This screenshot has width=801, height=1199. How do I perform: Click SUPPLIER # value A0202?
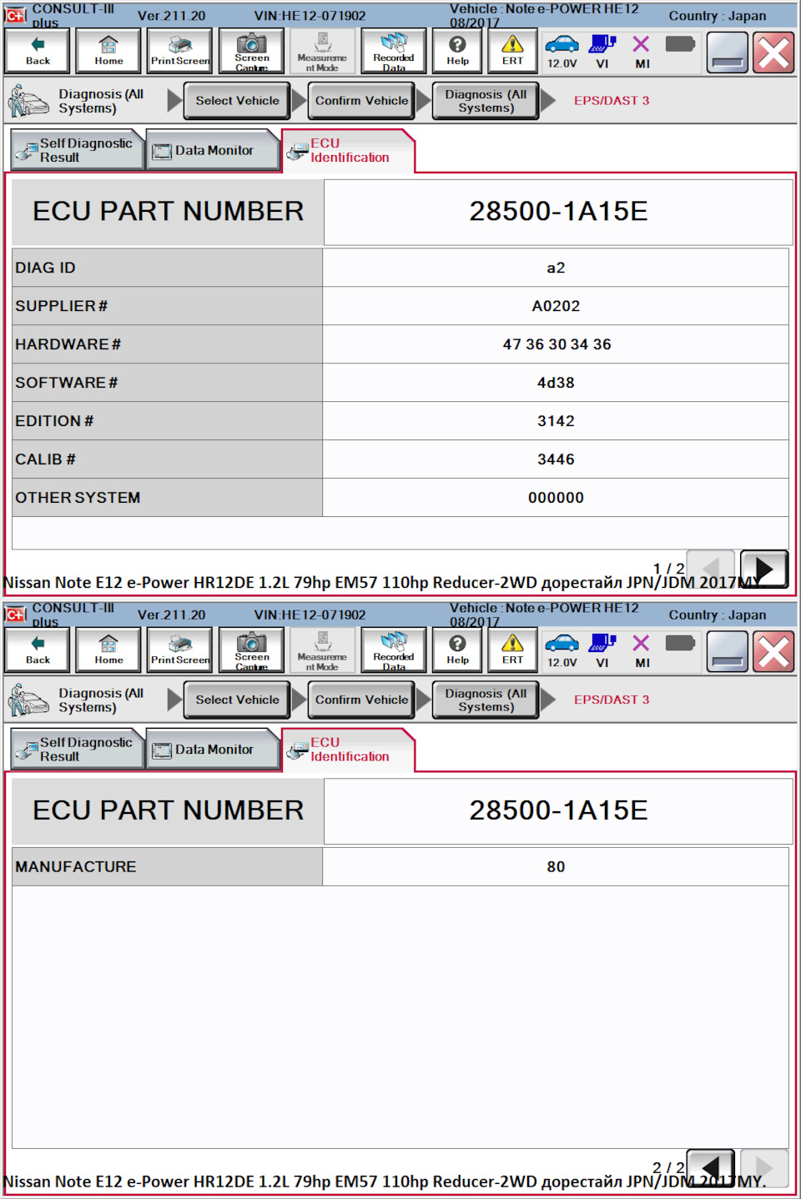point(556,306)
